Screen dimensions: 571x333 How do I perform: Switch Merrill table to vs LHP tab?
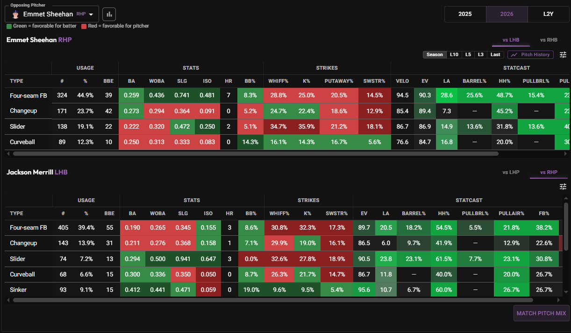click(511, 172)
